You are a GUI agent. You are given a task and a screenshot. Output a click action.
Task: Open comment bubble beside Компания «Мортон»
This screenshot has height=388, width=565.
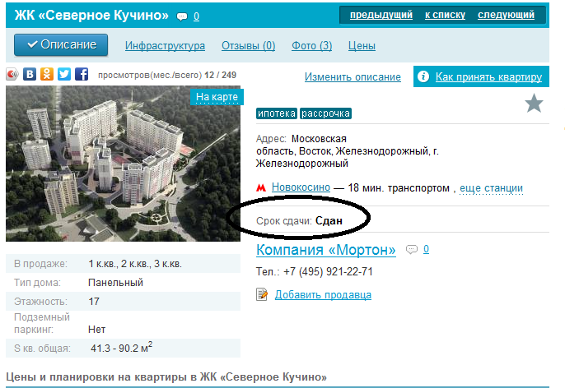(412, 249)
